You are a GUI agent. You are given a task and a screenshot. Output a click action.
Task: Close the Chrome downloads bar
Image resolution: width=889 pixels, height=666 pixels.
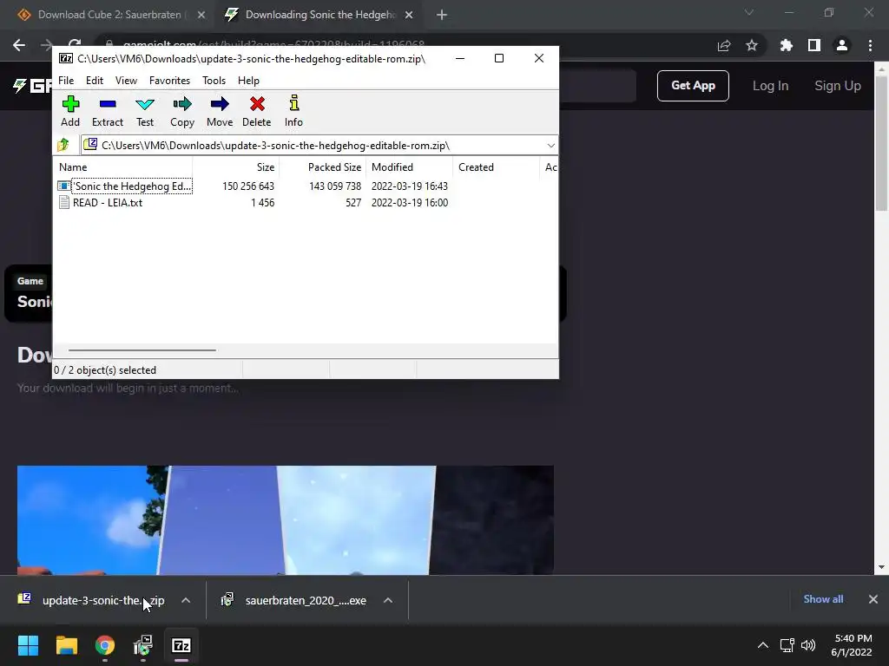pos(873,599)
